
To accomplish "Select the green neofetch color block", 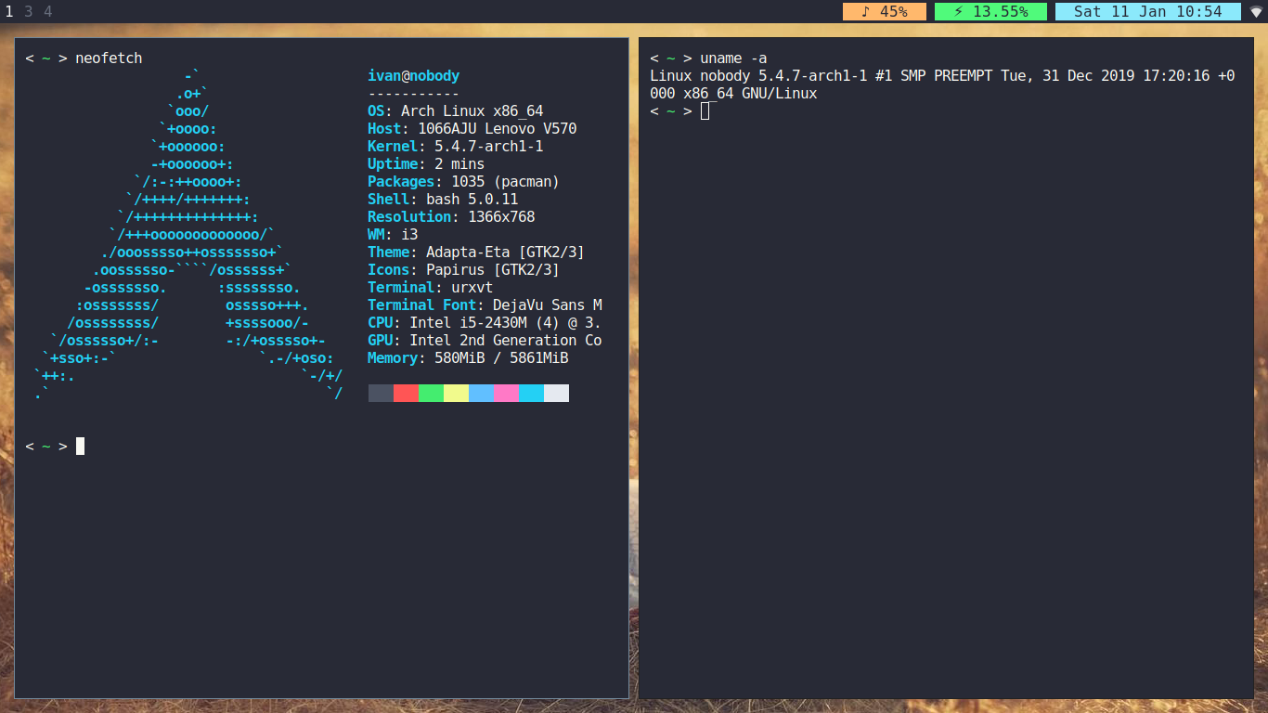I will (x=431, y=394).
